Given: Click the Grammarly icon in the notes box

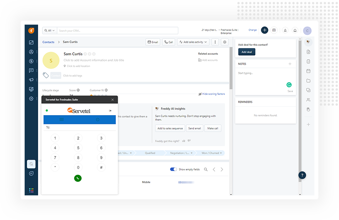Looking at the screenshot, I should [289, 85].
